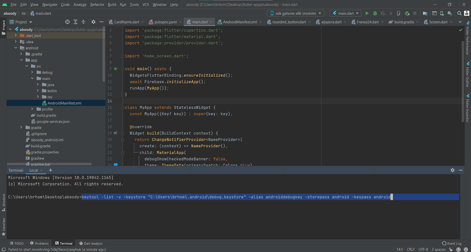This screenshot has height=252, width=471.
Task: Close the CardName.dart tab
Action: coord(142,22)
